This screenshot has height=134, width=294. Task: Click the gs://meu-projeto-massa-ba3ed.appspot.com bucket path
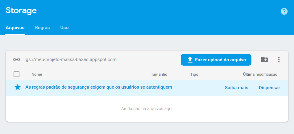pos(71,59)
